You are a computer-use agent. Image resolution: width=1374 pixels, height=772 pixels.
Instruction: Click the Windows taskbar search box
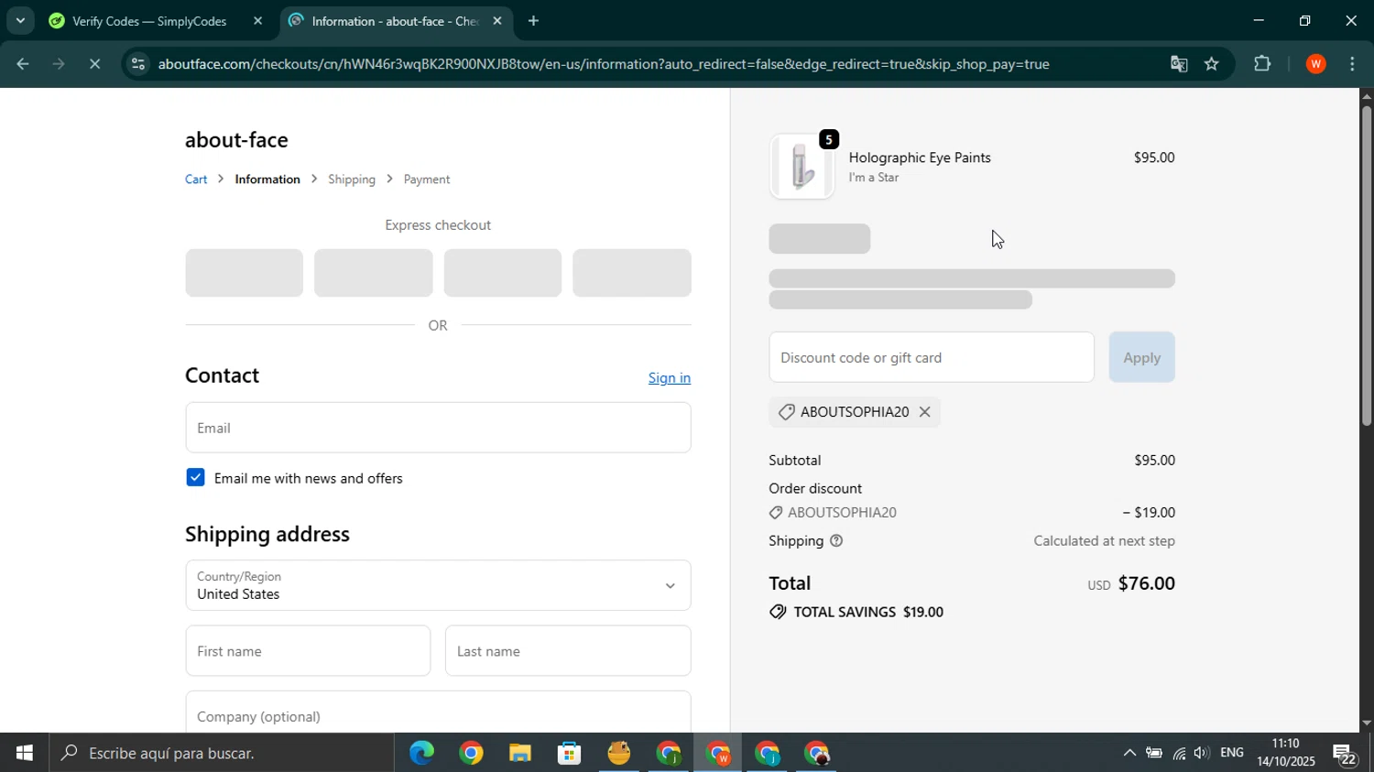222,754
